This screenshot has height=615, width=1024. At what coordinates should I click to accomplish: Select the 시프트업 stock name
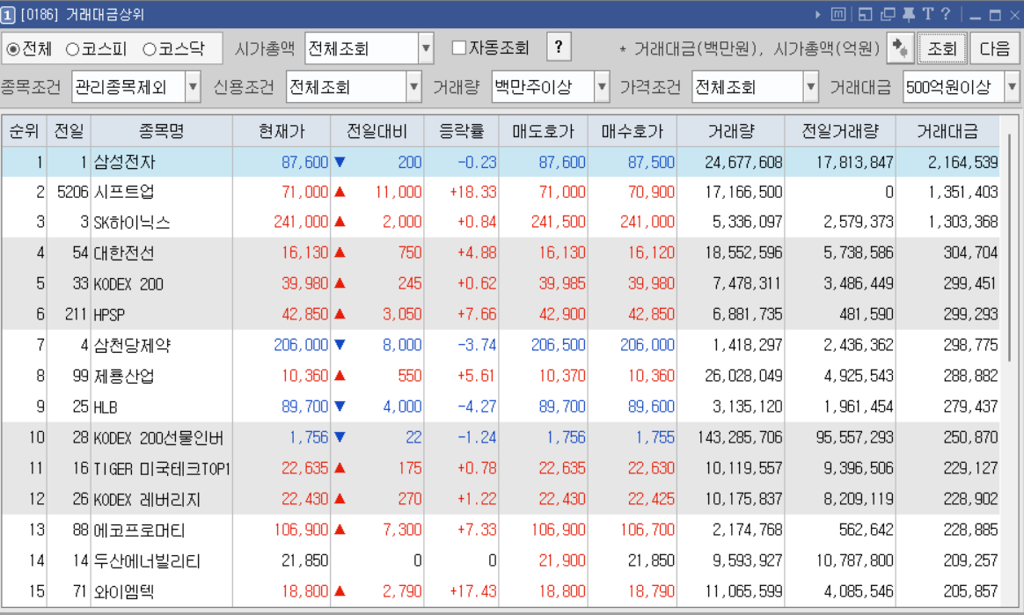pos(124,192)
